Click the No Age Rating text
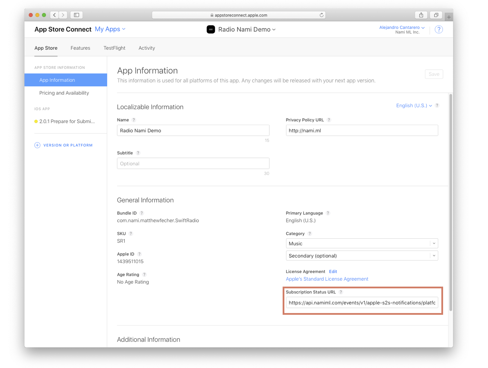The height and width of the screenshot is (368, 488). coord(133,282)
